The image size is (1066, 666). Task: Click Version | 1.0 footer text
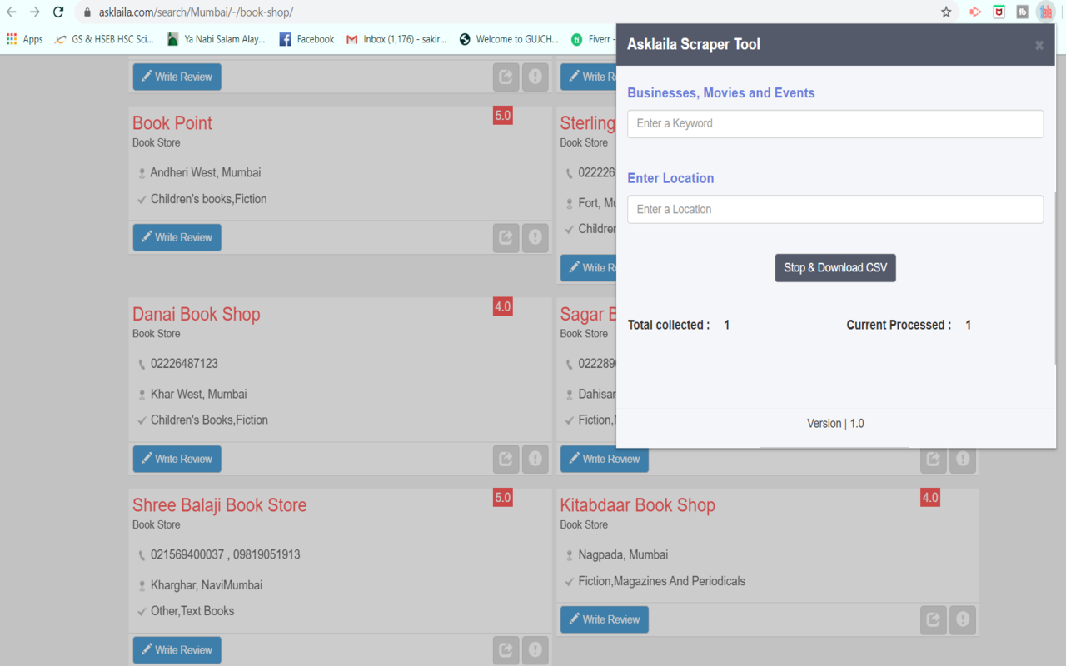(835, 424)
